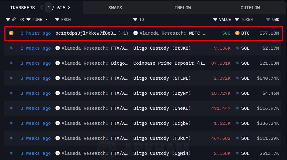Select the 491.447 SOL value
This screenshot has height=160, width=287.
click(x=221, y=109)
